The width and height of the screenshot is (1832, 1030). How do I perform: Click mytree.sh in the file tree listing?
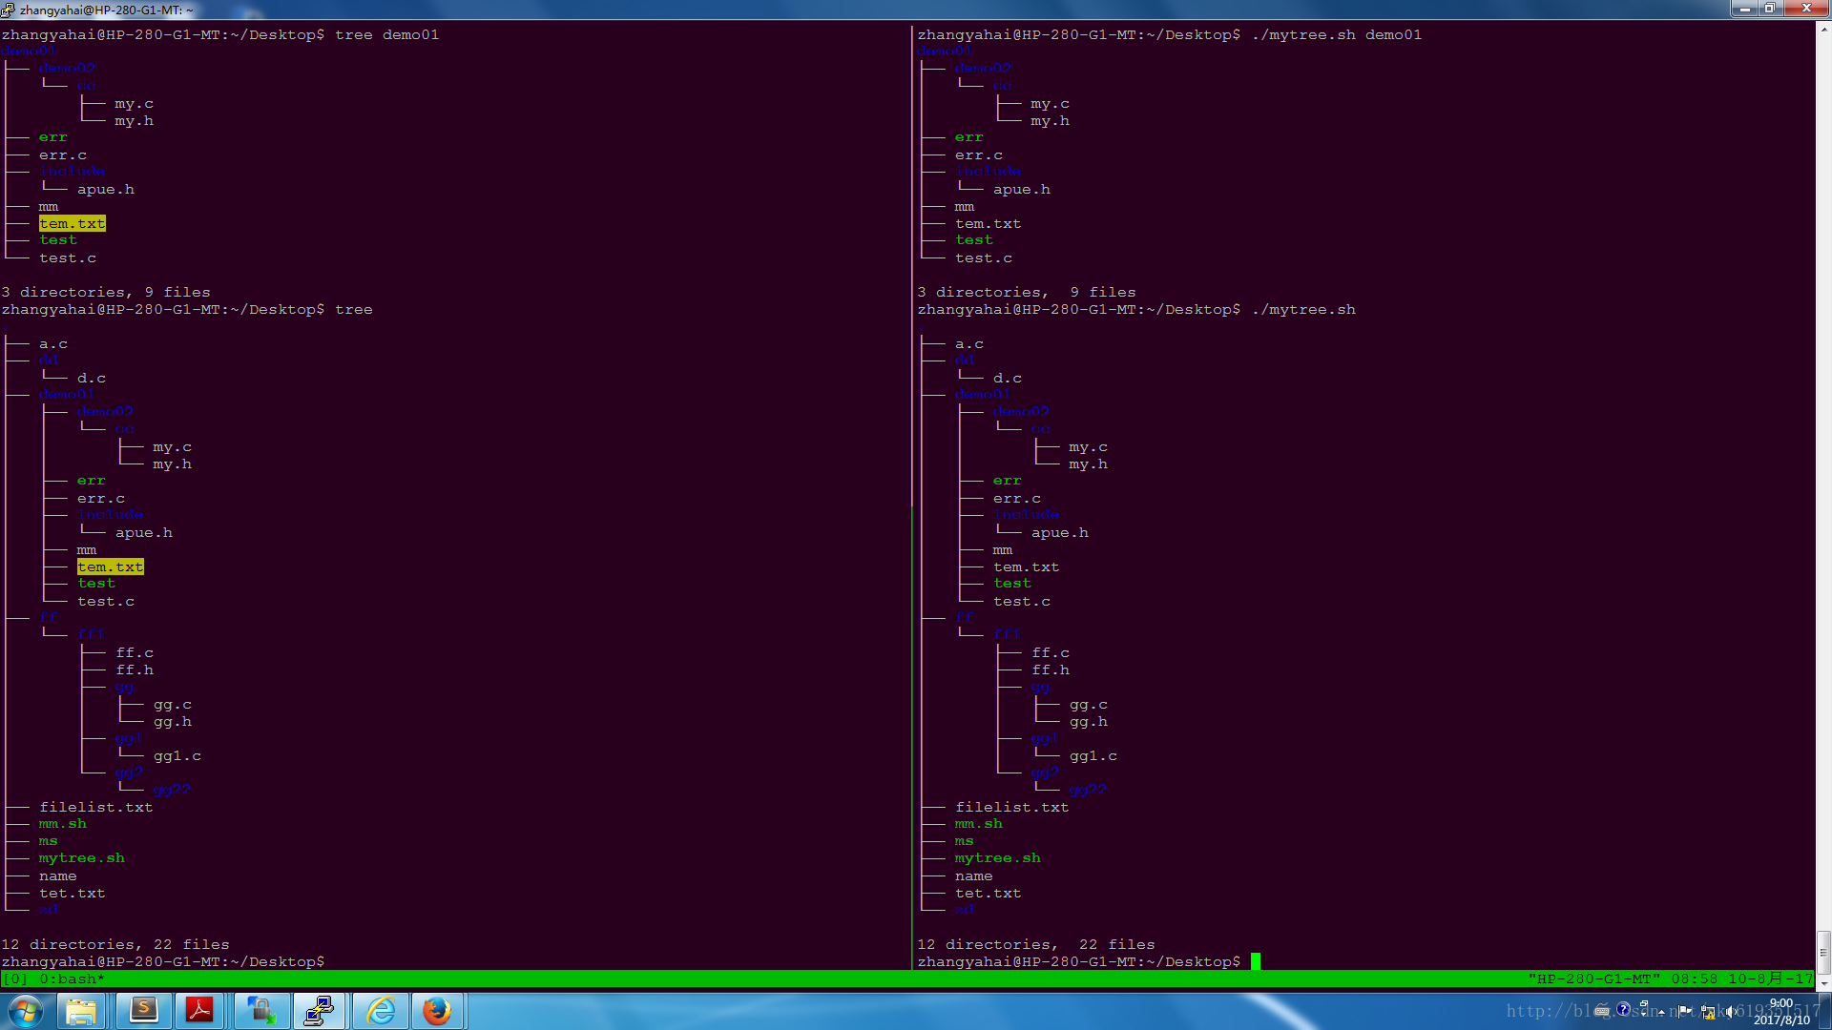pos(80,857)
